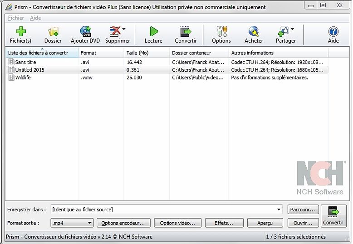This screenshot has height=244, width=353.
Task: Add a folder with the Dossier icon
Action: 53,32
